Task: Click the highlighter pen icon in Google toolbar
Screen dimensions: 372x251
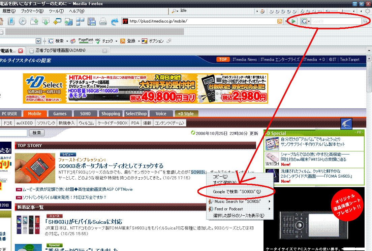Action: click(169, 41)
